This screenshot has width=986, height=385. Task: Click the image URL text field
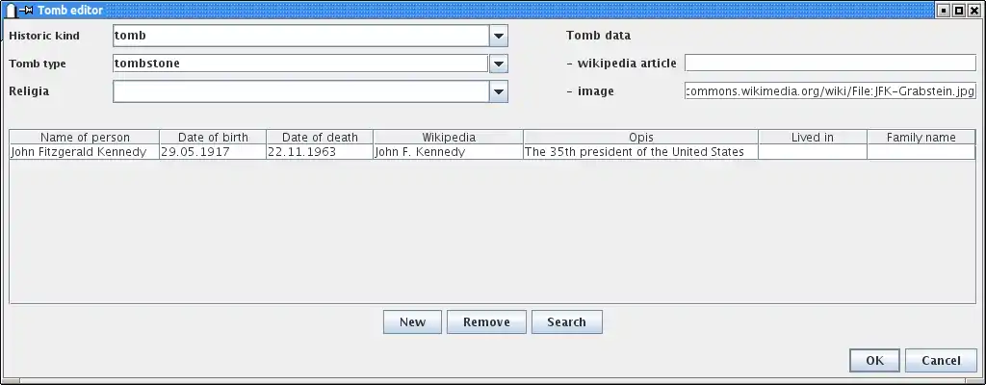tap(830, 91)
